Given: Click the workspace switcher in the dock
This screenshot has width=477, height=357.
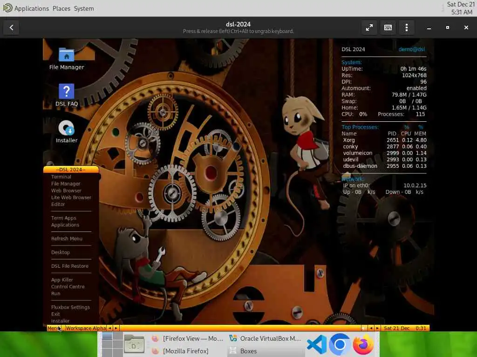Looking at the screenshot, I should (112, 344).
